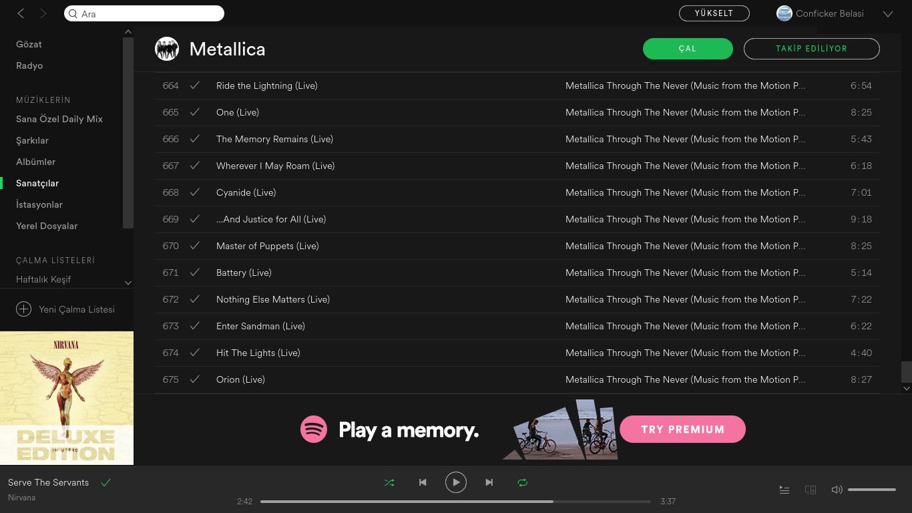Mute the volume speaker icon
The image size is (912, 513).
tap(837, 490)
